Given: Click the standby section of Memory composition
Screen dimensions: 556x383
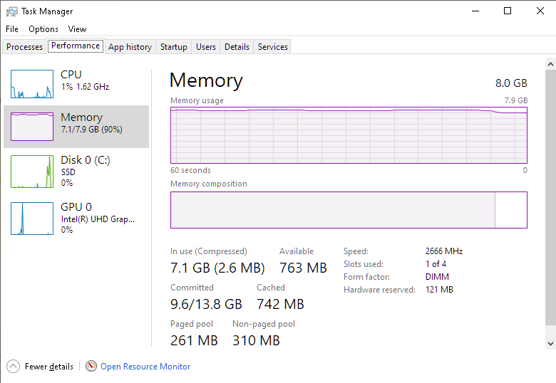Looking at the screenshot, I should [x=511, y=210].
